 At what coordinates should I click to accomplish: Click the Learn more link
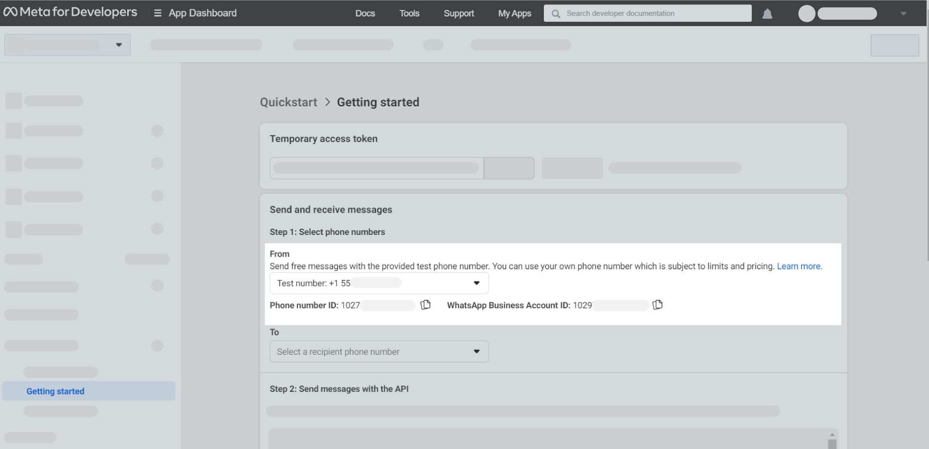799,266
